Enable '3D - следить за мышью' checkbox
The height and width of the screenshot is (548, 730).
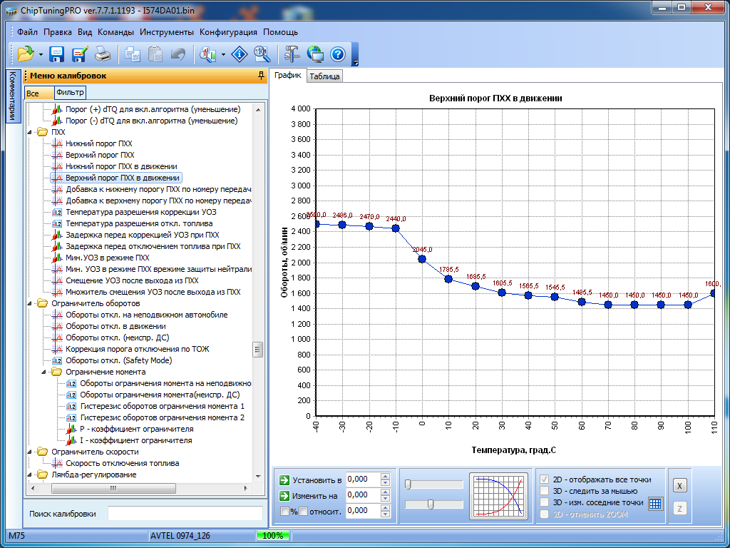[545, 491]
